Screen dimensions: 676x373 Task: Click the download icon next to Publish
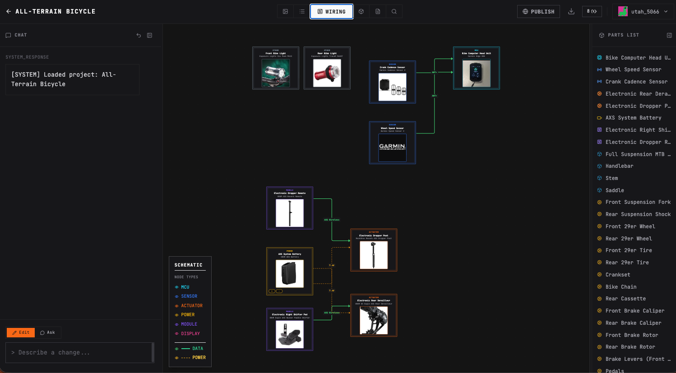tap(571, 12)
